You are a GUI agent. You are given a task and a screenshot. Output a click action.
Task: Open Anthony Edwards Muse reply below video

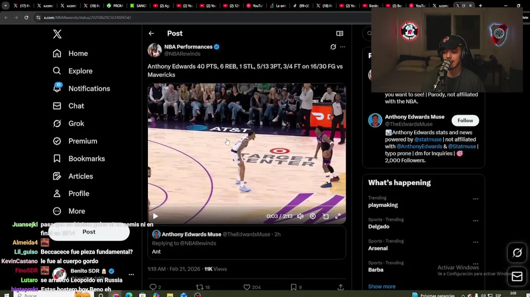247,243
